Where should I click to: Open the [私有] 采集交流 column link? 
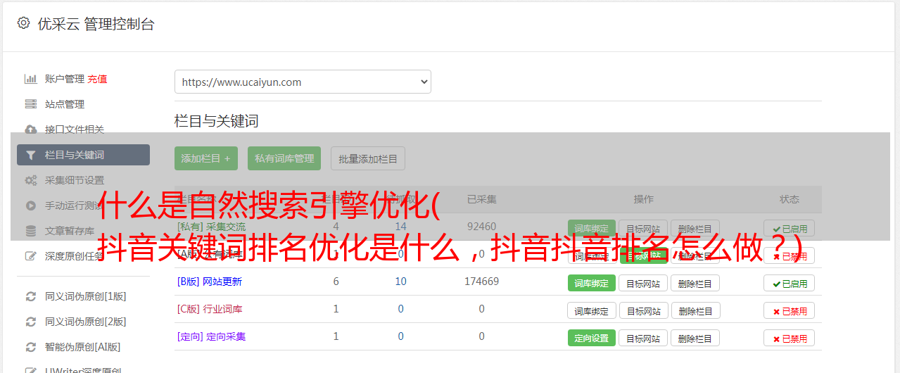(212, 227)
